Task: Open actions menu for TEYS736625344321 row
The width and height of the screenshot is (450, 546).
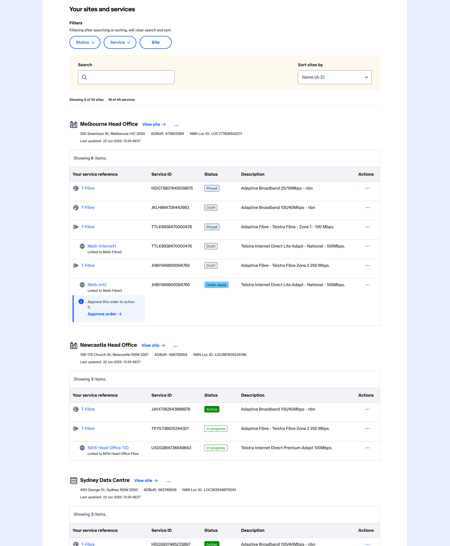Action: click(367, 429)
